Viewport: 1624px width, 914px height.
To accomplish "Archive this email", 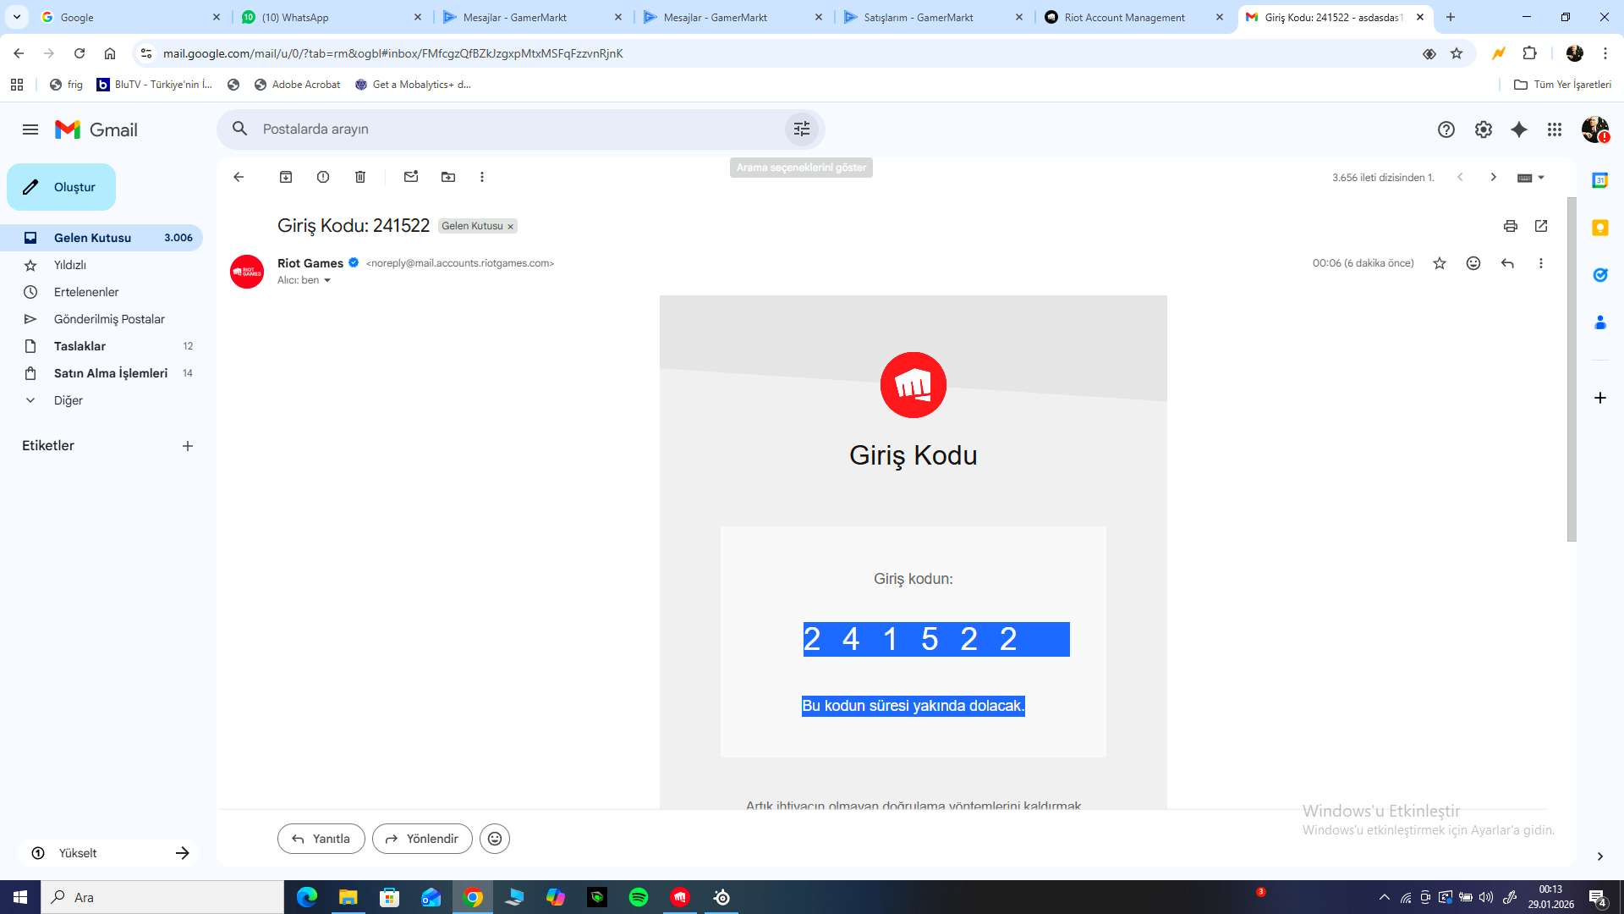I will [x=286, y=177].
